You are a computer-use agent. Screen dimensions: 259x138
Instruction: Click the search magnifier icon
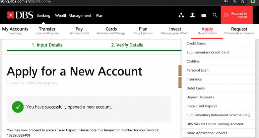215,15
